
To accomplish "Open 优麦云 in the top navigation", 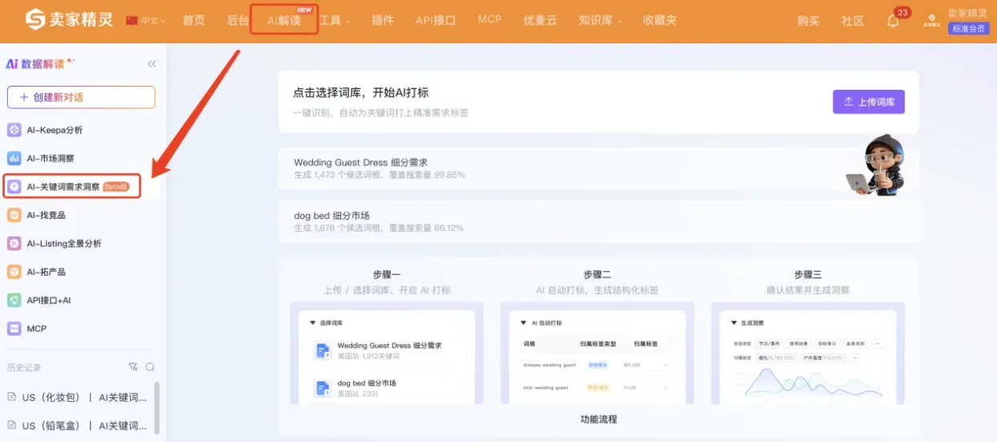I will [x=540, y=21].
